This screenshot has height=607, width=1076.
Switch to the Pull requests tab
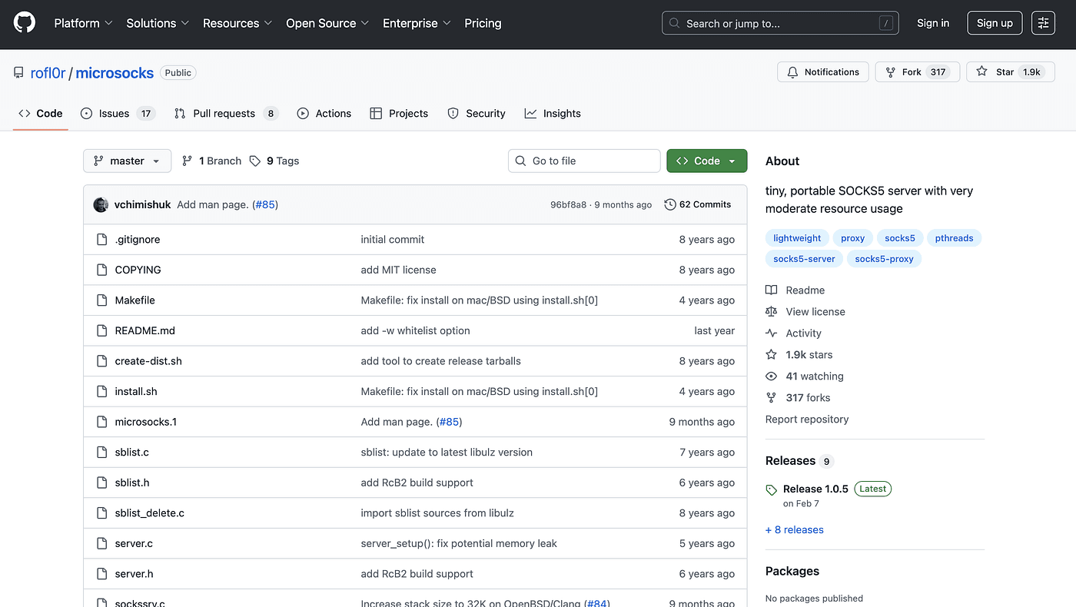tap(225, 114)
